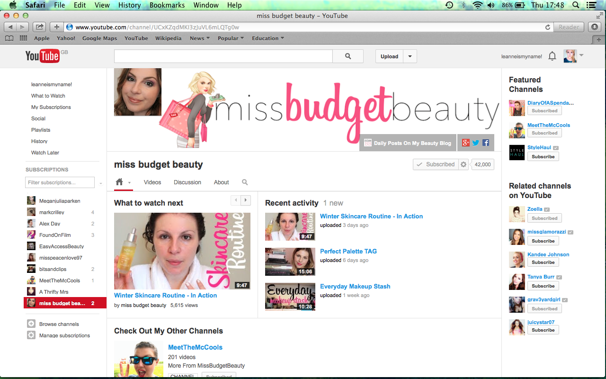Click Filter subscriptions field

tap(60, 182)
